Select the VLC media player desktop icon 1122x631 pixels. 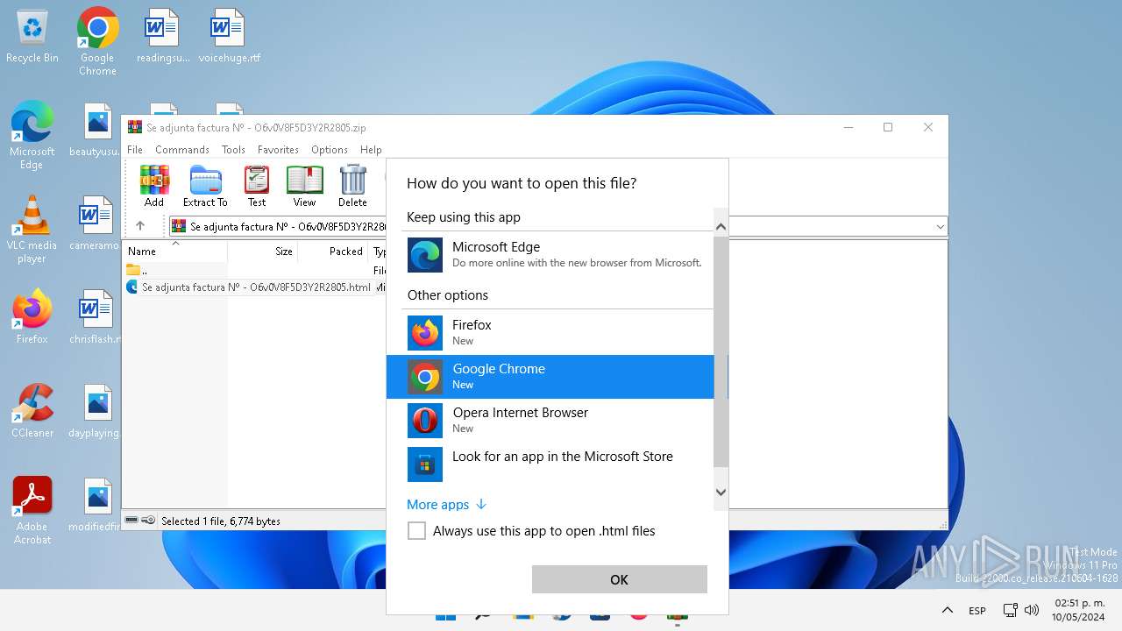[x=32, y=230]
